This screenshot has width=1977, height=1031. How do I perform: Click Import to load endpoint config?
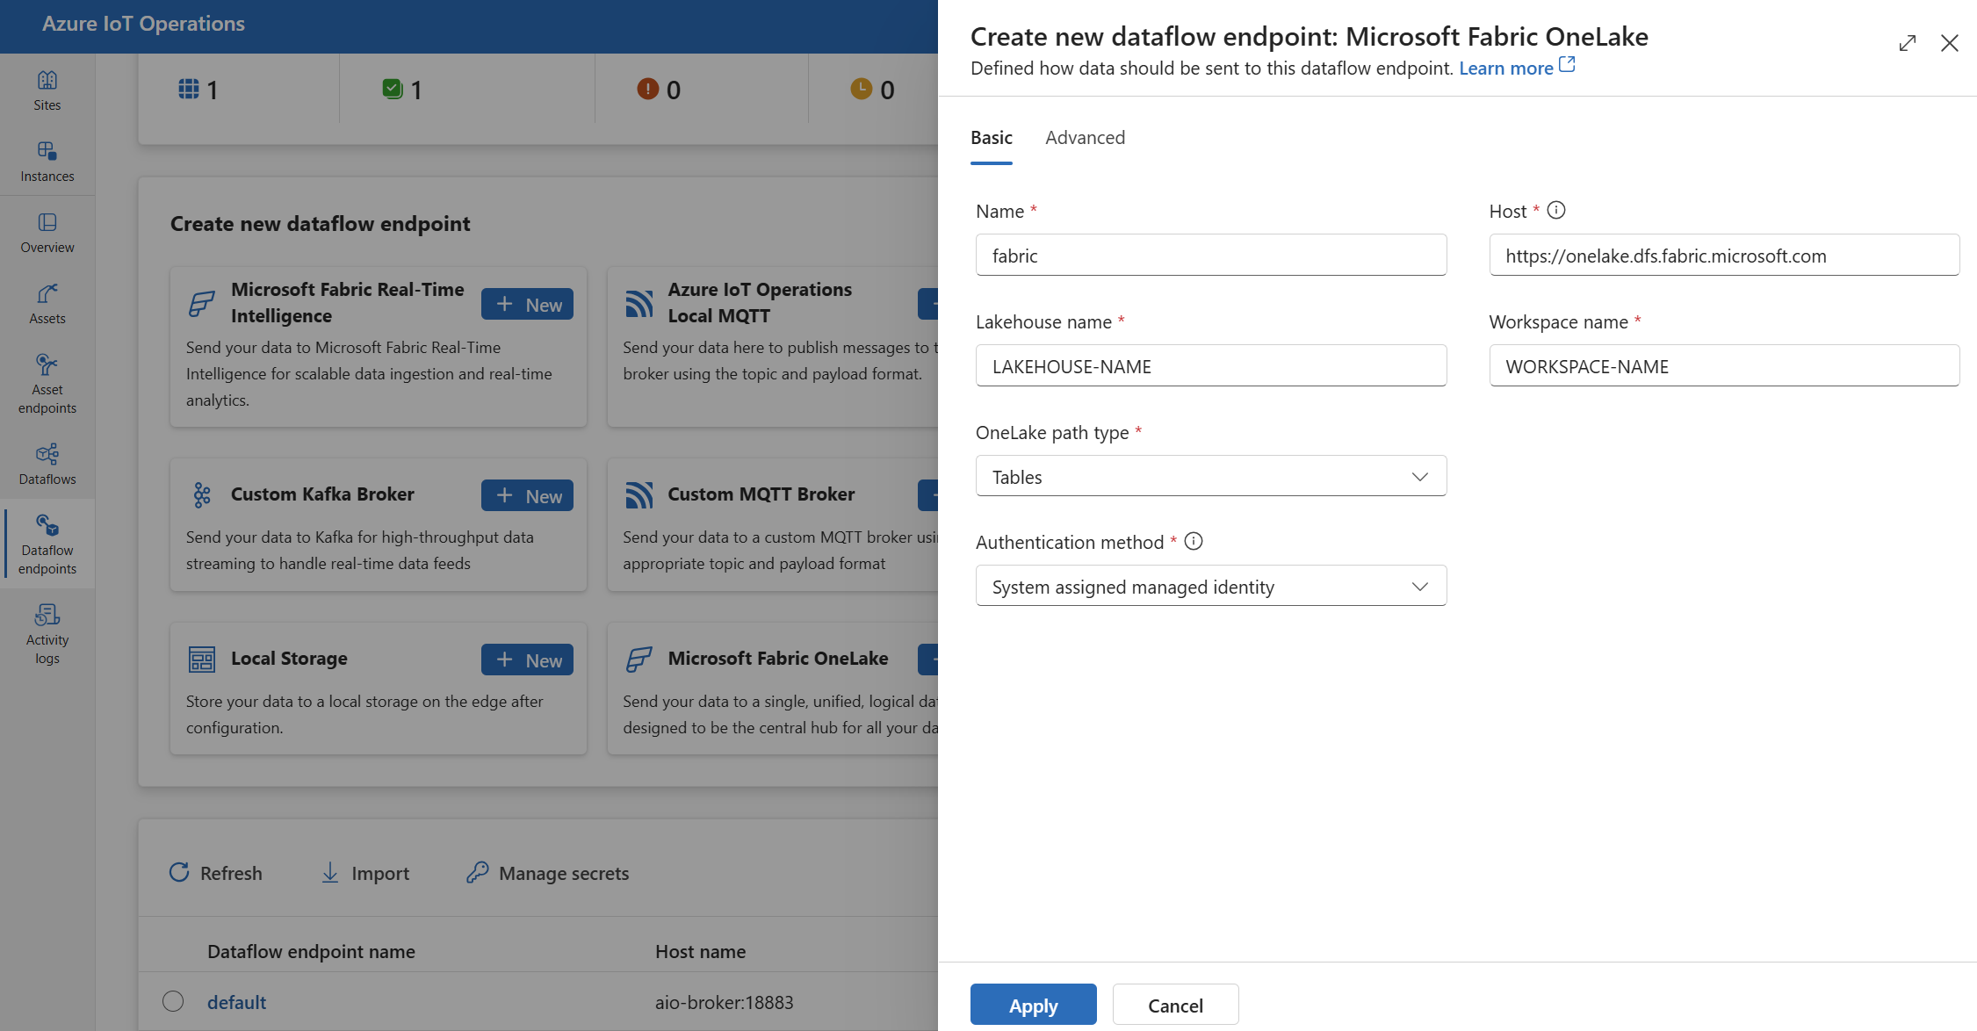click(x=367, y=873)
